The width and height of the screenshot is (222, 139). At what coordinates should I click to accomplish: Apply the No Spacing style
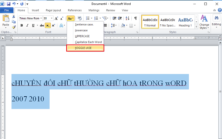168,22
